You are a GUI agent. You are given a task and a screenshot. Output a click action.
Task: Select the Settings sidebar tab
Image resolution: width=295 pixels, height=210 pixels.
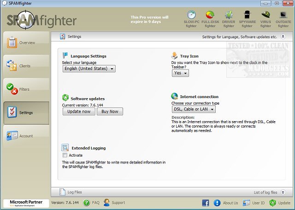click(x=26, y=113)
